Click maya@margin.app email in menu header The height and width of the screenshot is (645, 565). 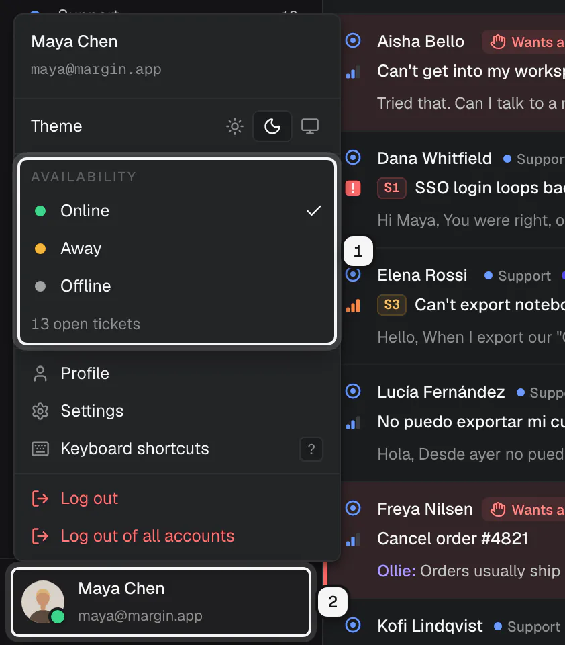96,69
